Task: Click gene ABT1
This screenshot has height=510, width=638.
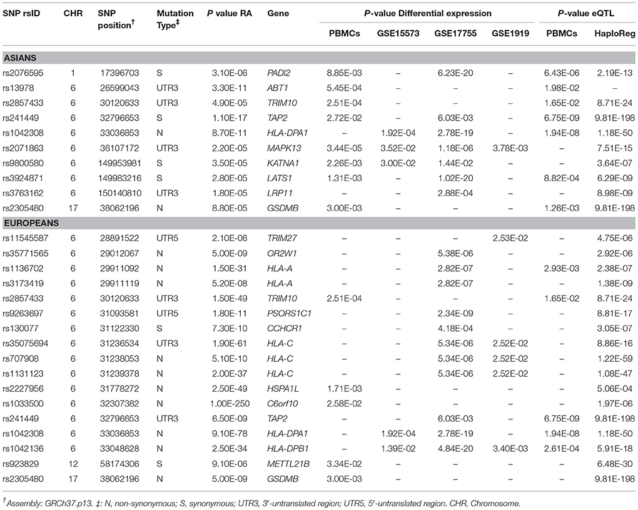Action: [277, 88]
